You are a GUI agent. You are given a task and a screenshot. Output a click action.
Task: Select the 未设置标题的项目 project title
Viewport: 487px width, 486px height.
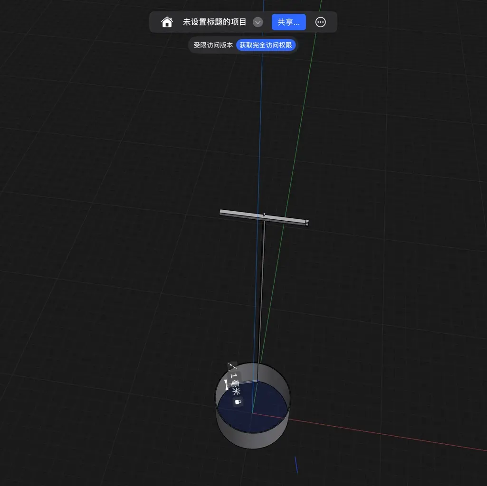214,22
